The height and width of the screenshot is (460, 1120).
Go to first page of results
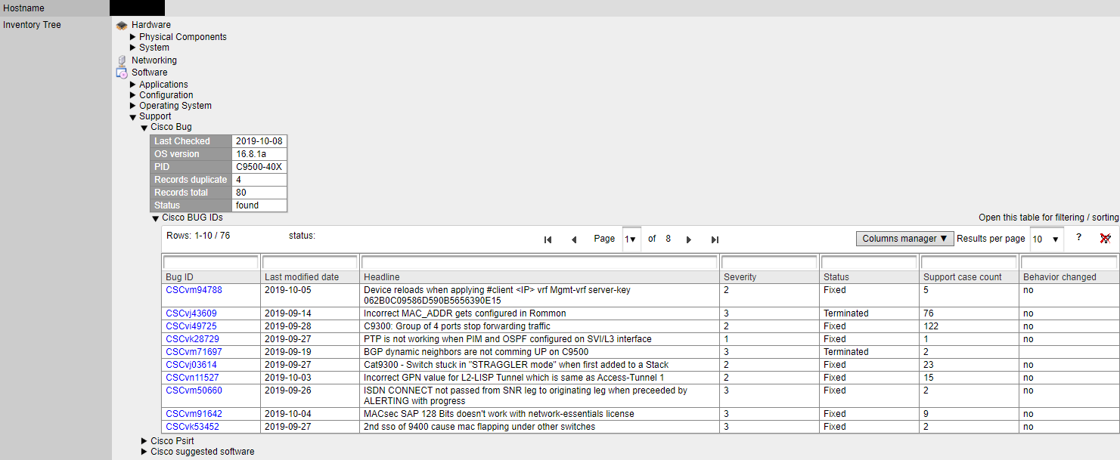548,239
